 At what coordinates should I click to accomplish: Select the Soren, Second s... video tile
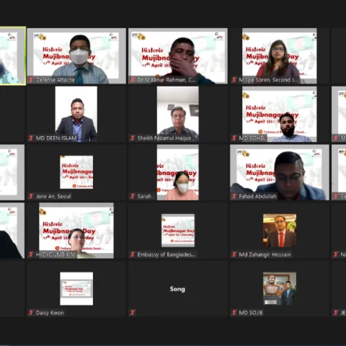point(280,56)
